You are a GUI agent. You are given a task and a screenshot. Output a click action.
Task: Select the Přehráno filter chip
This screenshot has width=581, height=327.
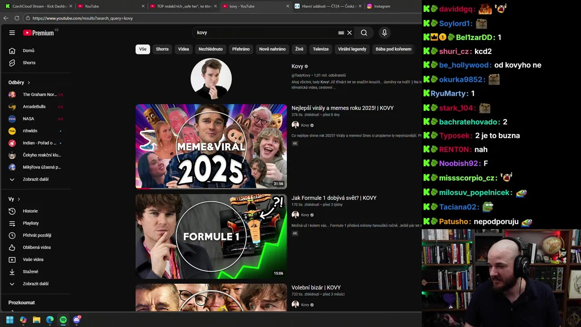tap(241, 49)
